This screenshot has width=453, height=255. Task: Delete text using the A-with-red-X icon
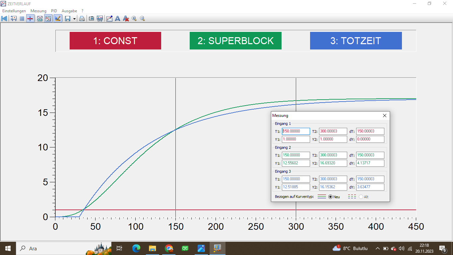click(x=126, y=19)
